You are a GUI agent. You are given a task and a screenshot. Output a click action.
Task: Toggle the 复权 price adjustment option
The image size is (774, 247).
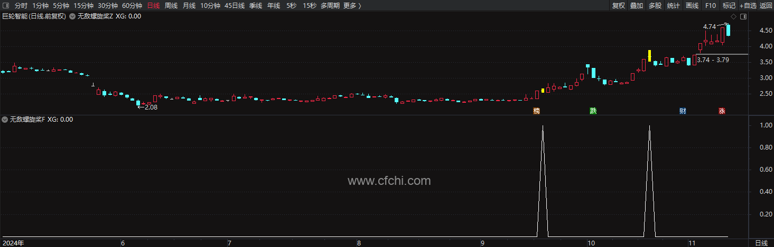618,6
